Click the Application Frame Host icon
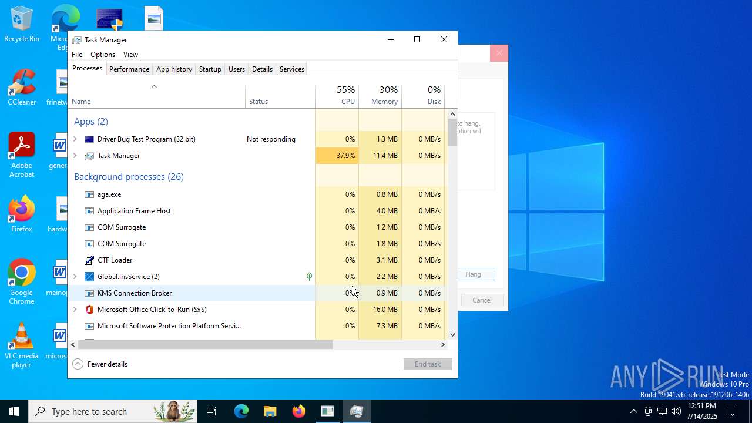Viewport: 752px width, 423px height. (89, 211)
